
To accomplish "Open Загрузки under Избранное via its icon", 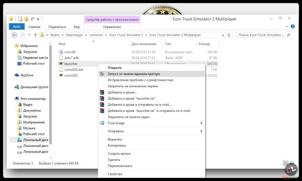I will [20, 51].
